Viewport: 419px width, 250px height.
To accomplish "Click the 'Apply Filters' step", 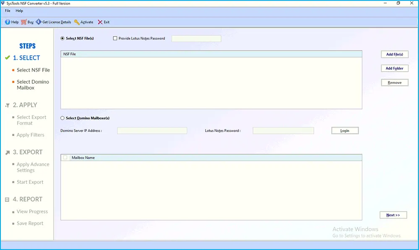I will (31, 135).
